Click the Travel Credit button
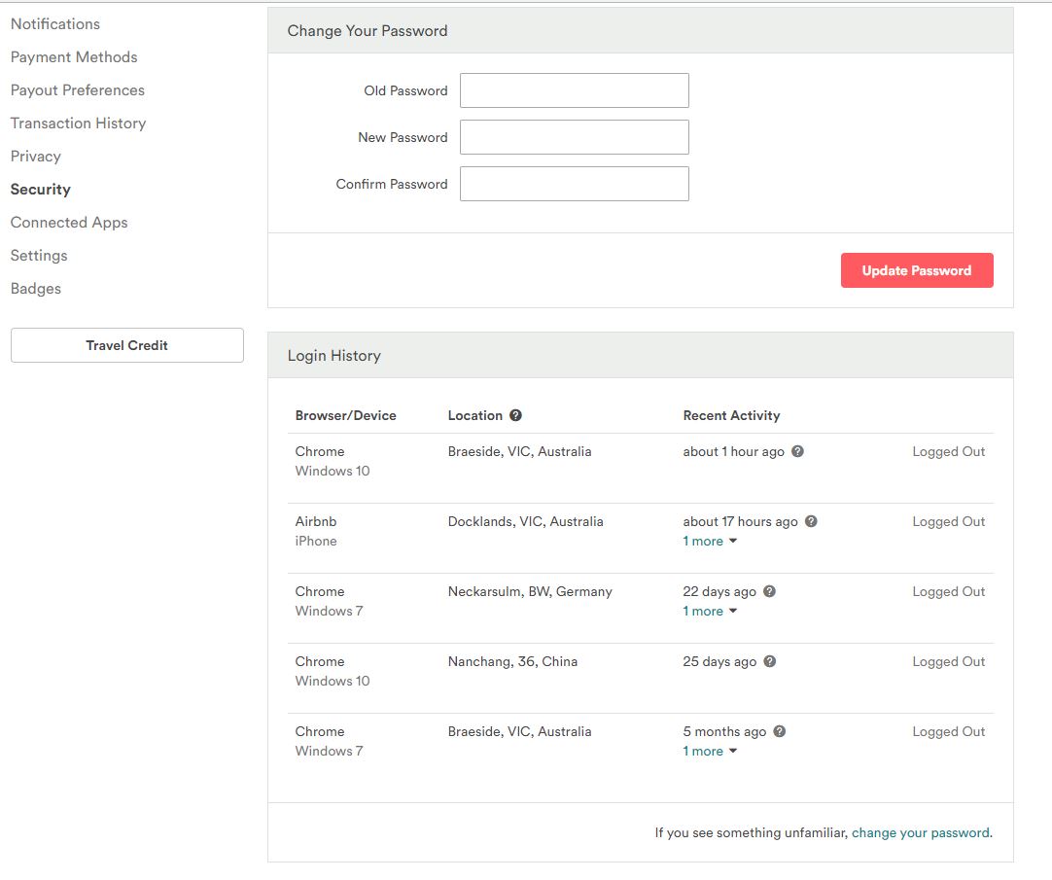This screenshot has width=1052, height=880. click(127, 345)
